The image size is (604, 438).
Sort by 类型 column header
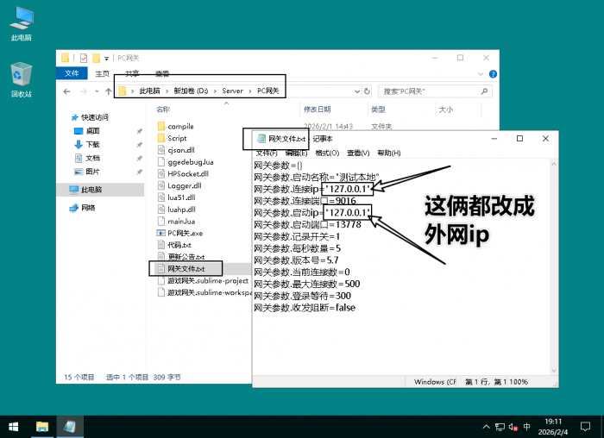click(378, 109)
